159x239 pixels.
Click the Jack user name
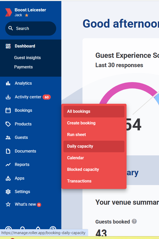[x=18, y=15]
